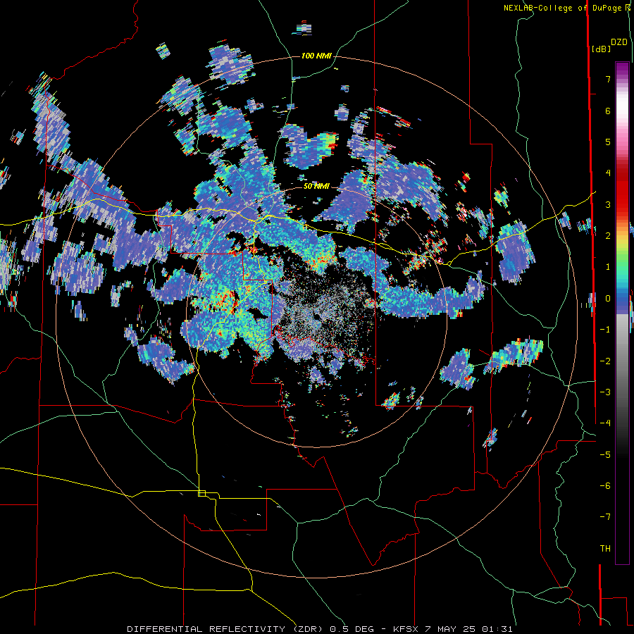Click the 3 value on the color scale
This screenshot has width=634, height=634.
coord(608,204)
